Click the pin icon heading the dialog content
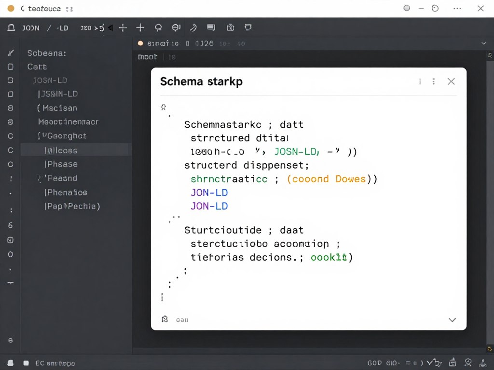The width and height of the screenshot is (494, 370). click(x=163, y=107)
